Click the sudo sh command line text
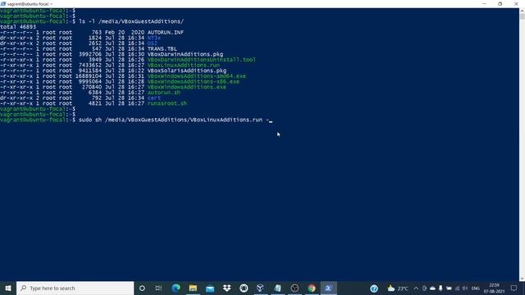Image resolution: width=525 pixels, height=295 pixels. click(x=174, y=120)
